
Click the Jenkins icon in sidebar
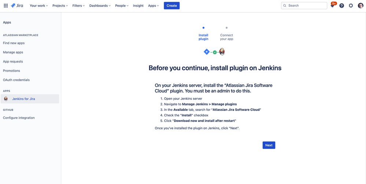[x=6, y=99]
